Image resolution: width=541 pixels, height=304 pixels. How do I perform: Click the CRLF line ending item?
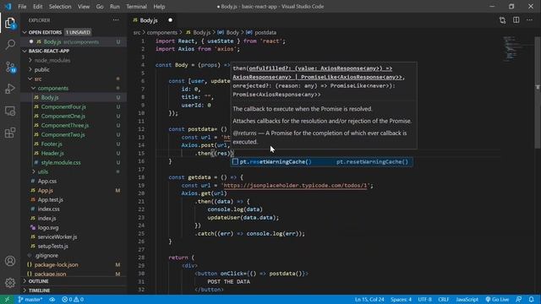pyautogui.click(x=443, y=299)
